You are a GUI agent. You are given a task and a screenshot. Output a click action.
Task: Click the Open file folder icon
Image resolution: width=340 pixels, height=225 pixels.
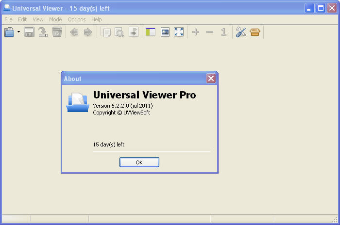tap(10, 32)
